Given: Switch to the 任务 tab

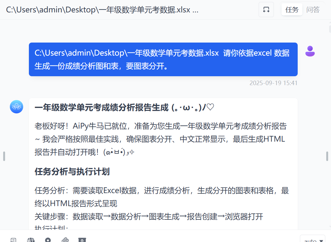Looking at the screenshot, I should [x=292, y=10].
